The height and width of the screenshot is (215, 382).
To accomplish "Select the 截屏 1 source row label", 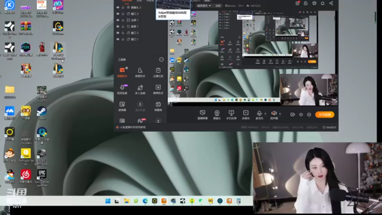I will coord(135,26).
